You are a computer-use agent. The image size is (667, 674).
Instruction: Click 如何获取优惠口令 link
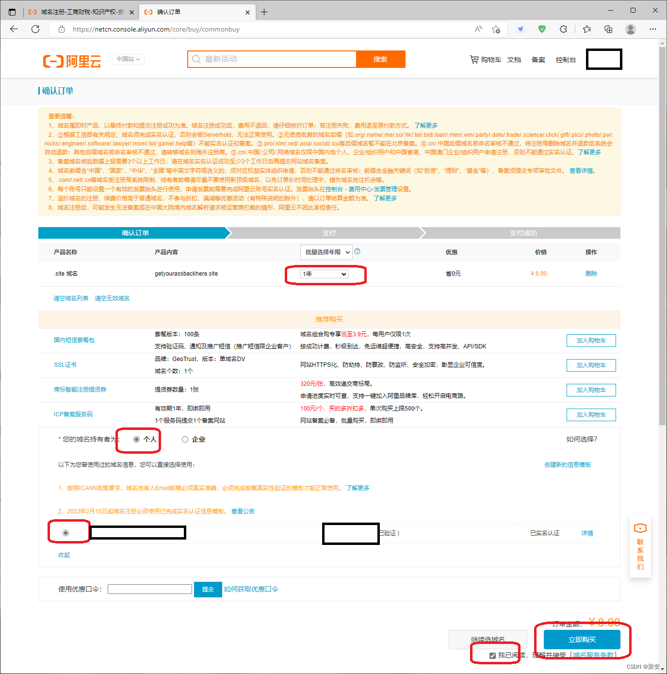pyautogui.click(x=251, y=589)
